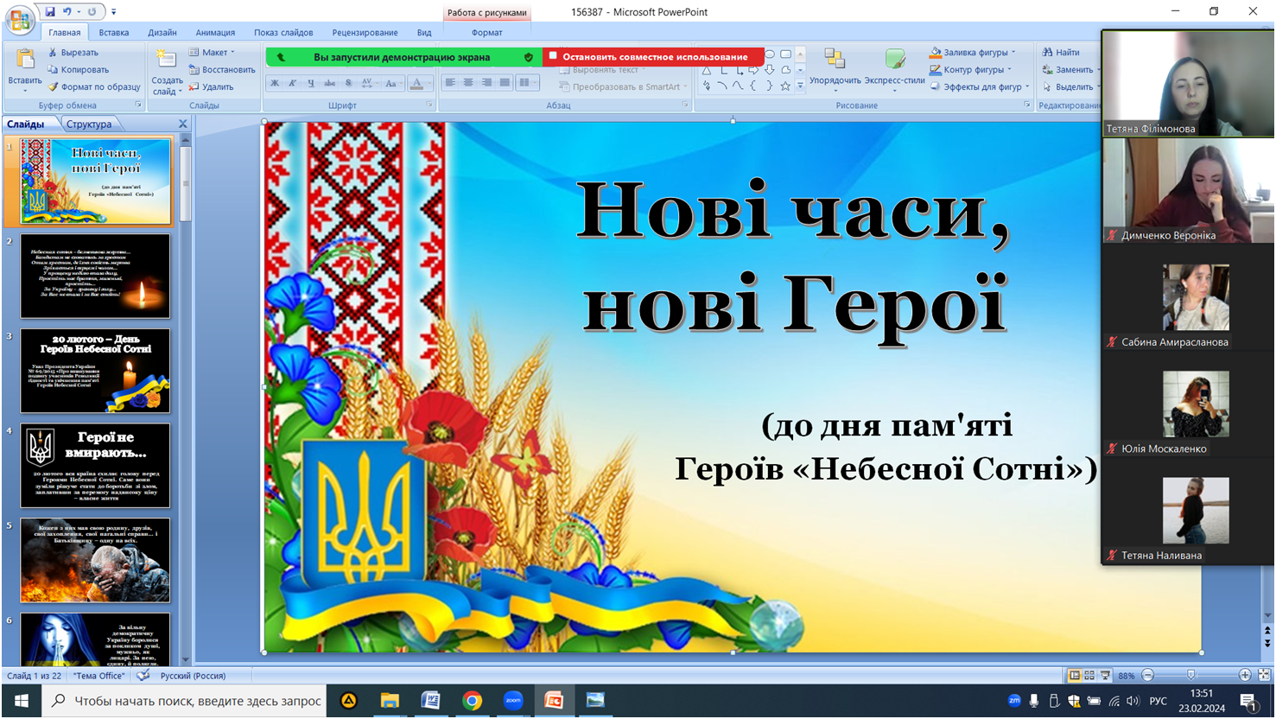Click the Office button logo

19,19
